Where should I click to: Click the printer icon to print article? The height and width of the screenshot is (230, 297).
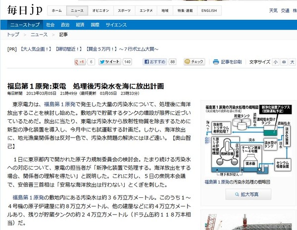216,62
